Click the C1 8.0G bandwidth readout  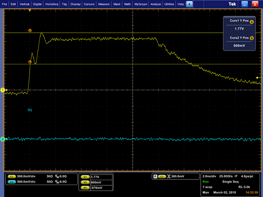[61, 176]
